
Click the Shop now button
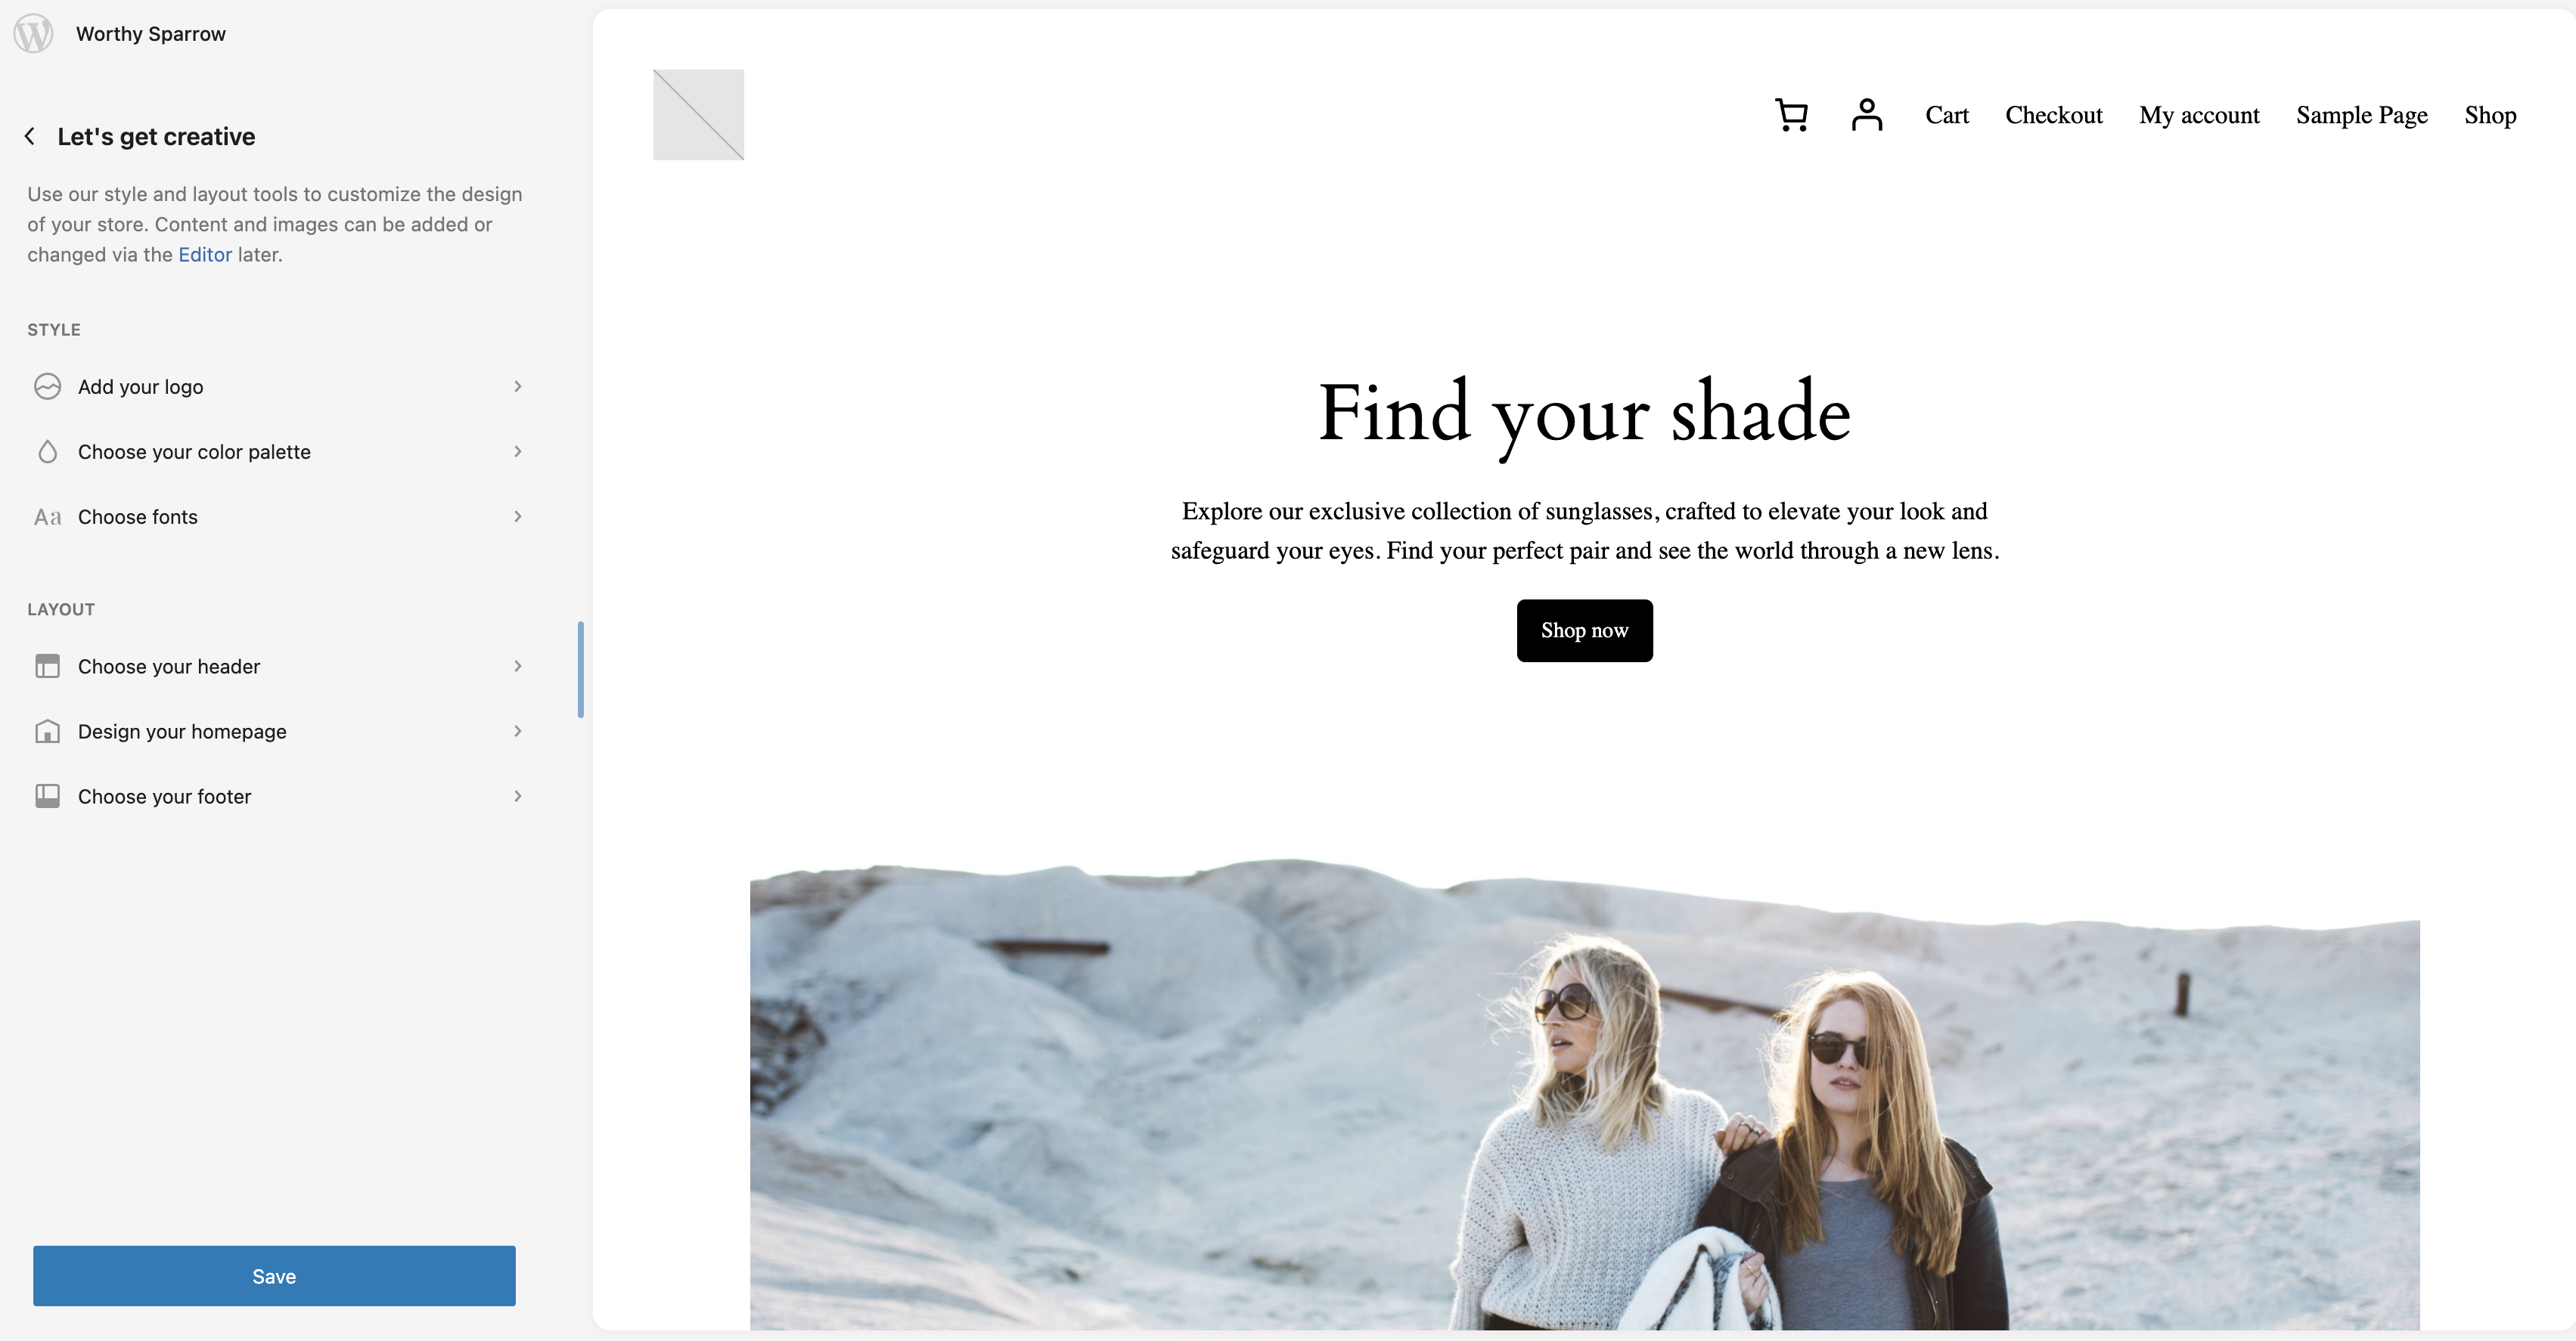tap(1584, 630)
